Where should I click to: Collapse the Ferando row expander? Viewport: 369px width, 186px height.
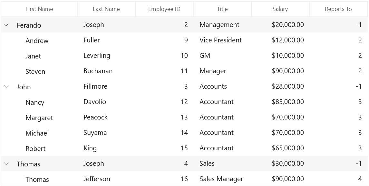(6, 25)
